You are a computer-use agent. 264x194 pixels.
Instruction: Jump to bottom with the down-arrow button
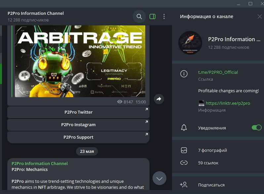(x=159, y=179)
